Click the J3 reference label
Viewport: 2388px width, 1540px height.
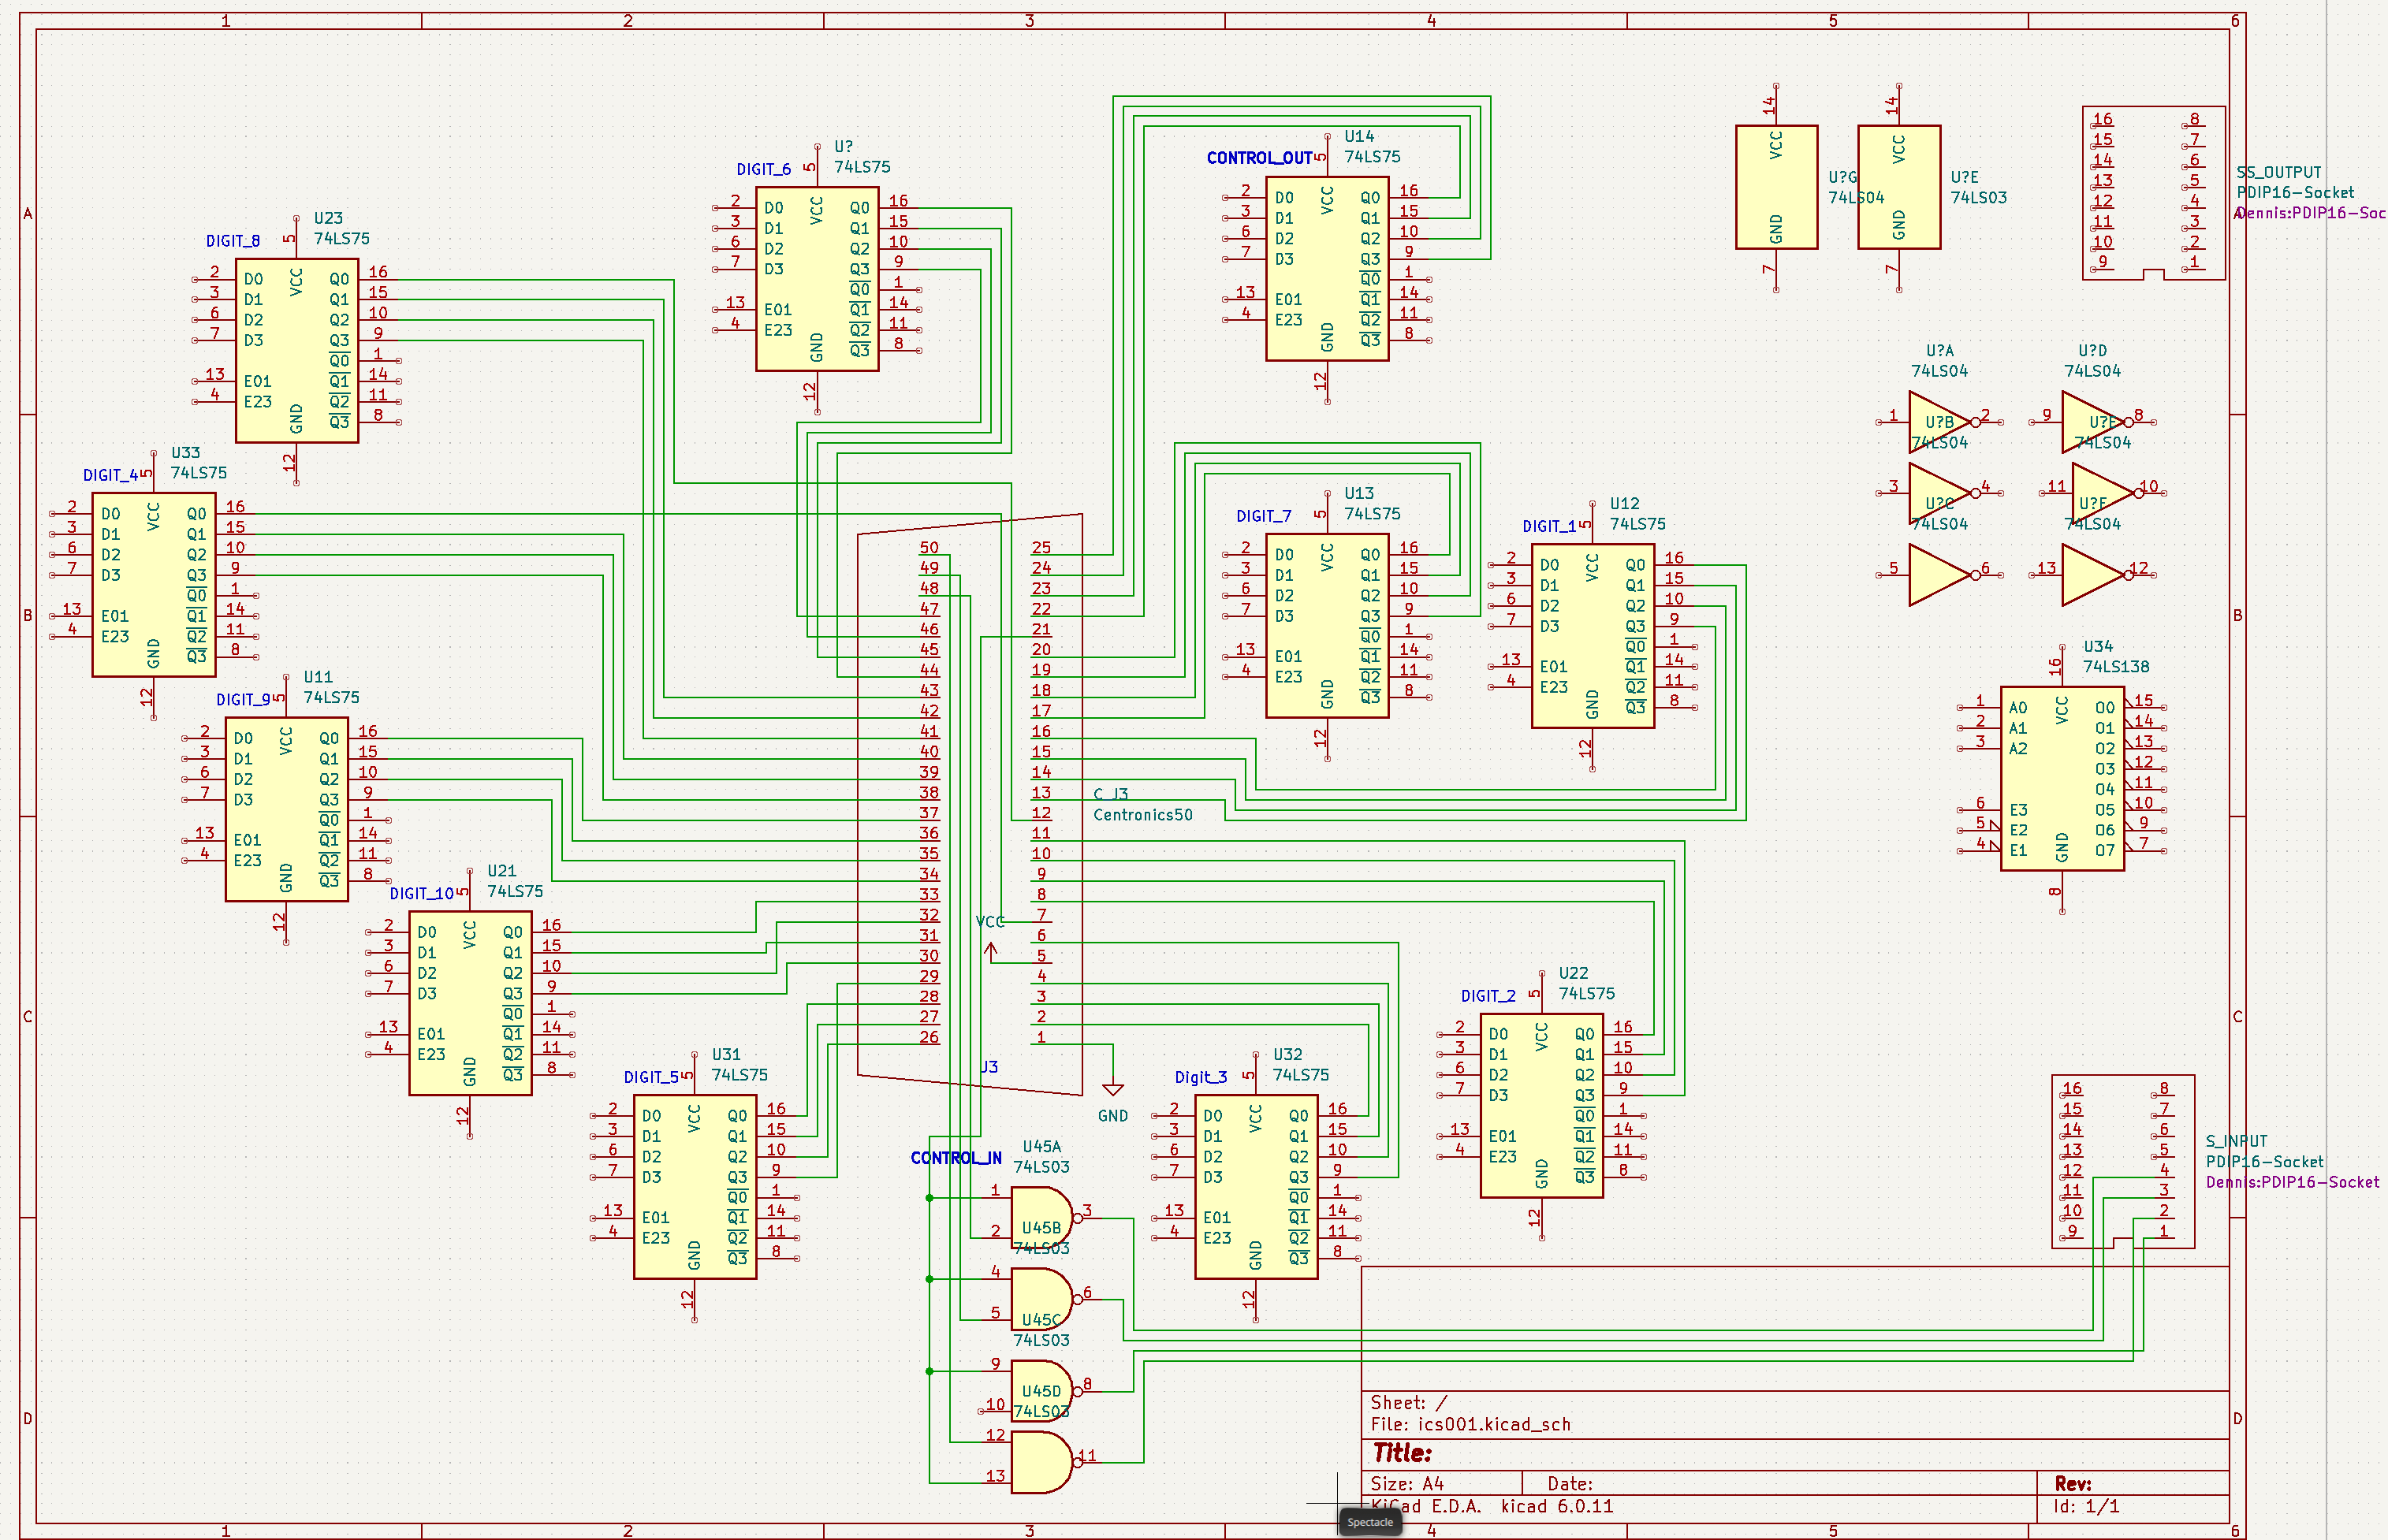pos(989,1067)
